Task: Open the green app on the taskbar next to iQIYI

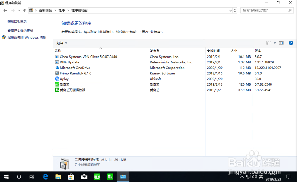Action: coord(110,177)
